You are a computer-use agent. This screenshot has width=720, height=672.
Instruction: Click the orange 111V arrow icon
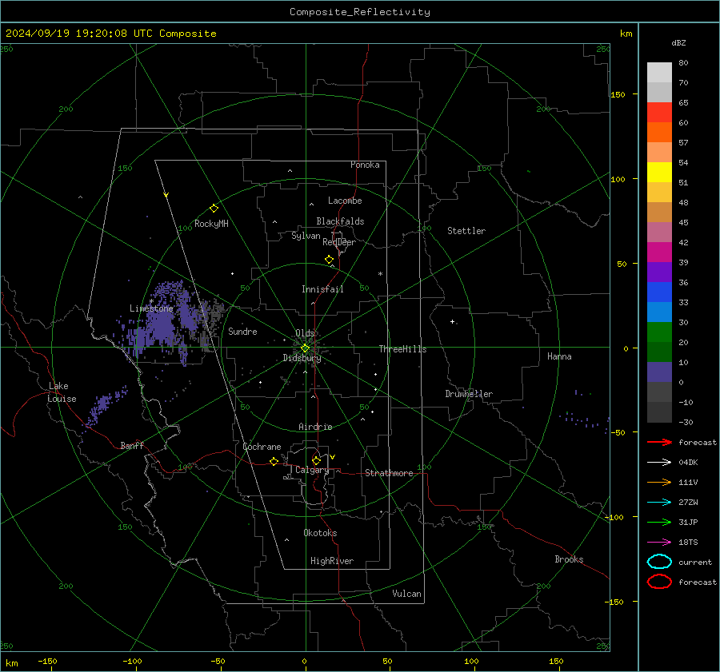pos(659,482)
